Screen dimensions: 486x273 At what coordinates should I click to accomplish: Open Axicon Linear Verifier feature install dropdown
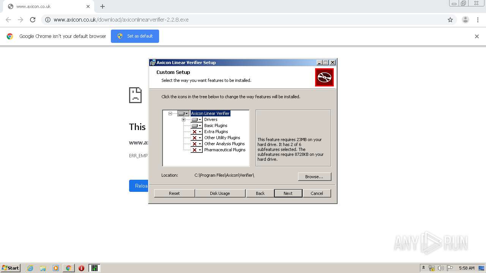click(x=183, y=113)
